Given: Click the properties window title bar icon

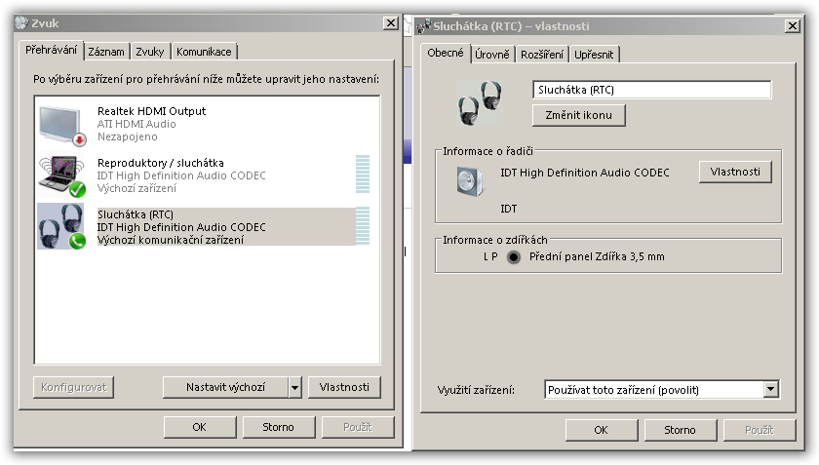Looking at the screenshot, I should coord(425,26).
